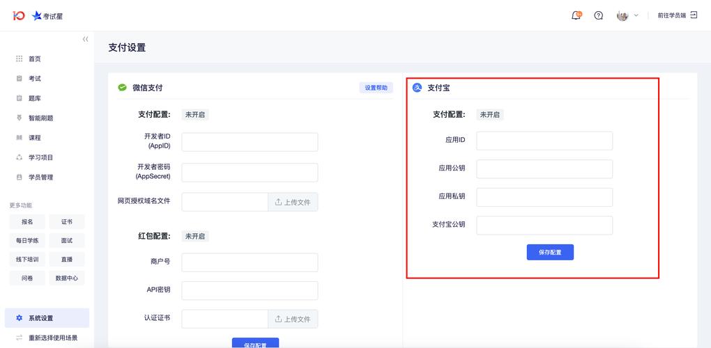Viewport: 711px width, 348px height.
Task: Open the 数据中心 feature button
Action: pos(67,278)
